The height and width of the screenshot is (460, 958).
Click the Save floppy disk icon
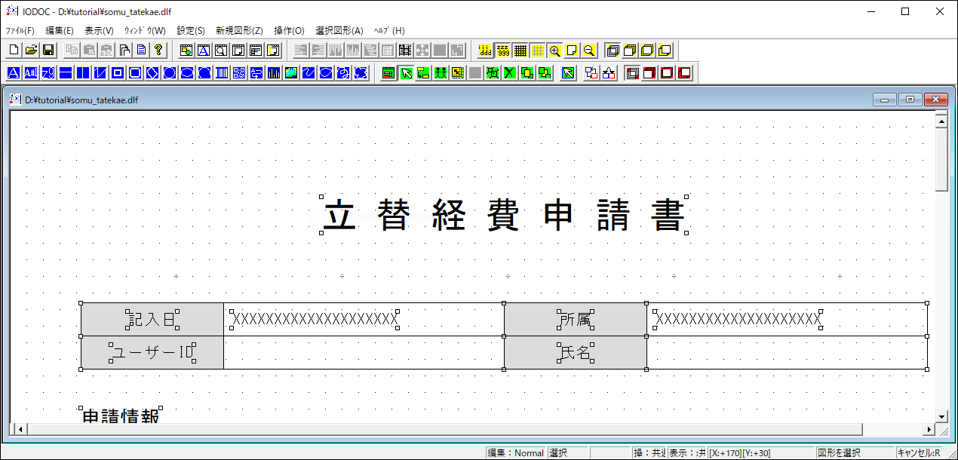coord(48,51)
